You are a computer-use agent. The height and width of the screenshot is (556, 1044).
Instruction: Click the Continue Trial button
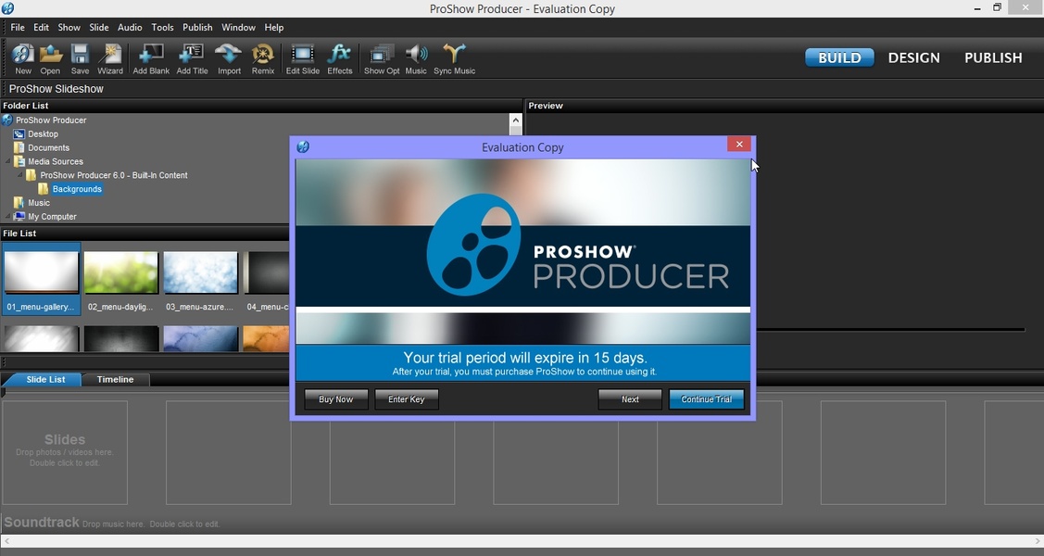pyautogui.click(x=707, y=399)
